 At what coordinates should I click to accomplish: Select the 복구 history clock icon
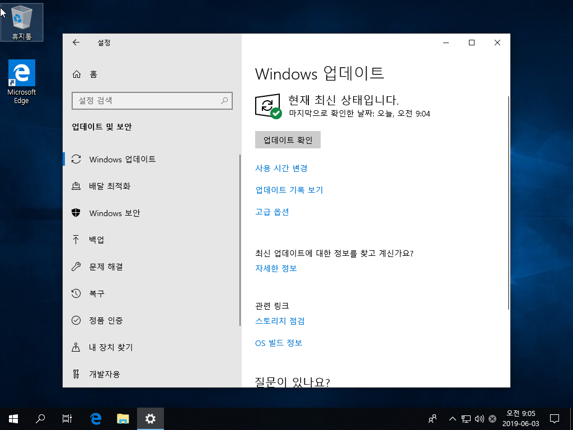click(76, 293)
